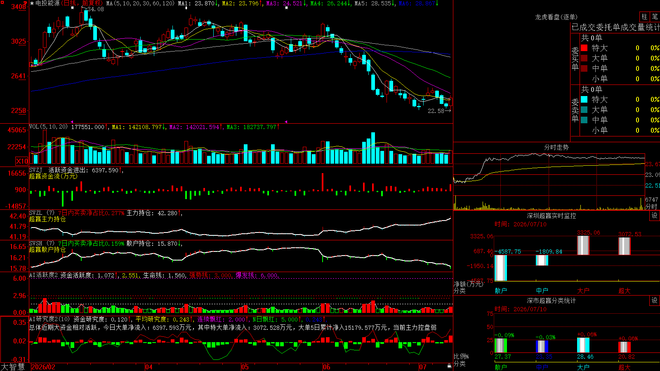Click the 时间 date in 深圳超赢实时监控
Image resolution: width=660 pixels, height=371 pixels.
coord(521,224)
